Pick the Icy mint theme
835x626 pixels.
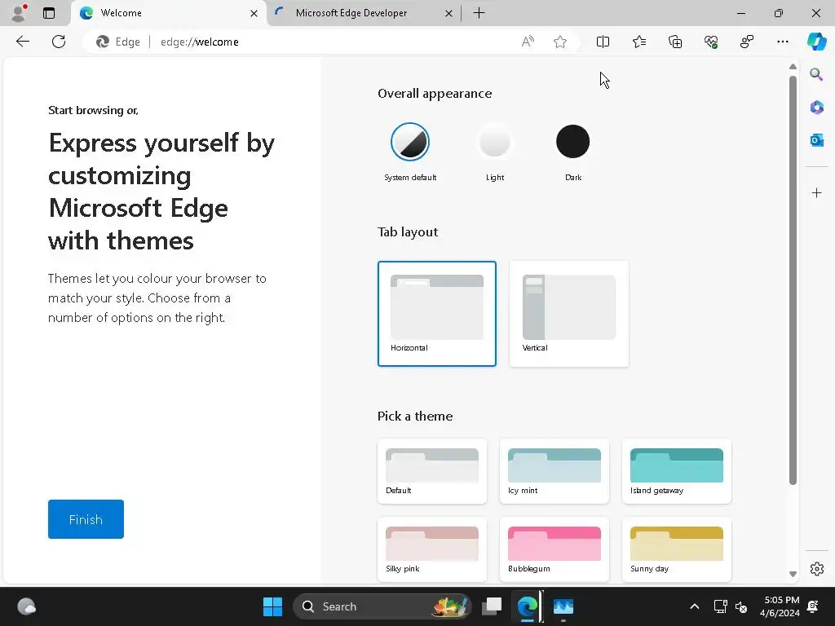tap(554, 471)
